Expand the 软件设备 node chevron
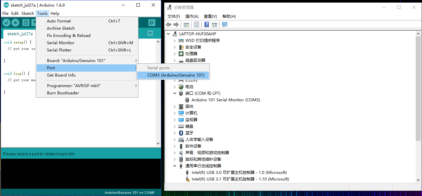This screenshot has height=196, width=422. tap(175, 146)
